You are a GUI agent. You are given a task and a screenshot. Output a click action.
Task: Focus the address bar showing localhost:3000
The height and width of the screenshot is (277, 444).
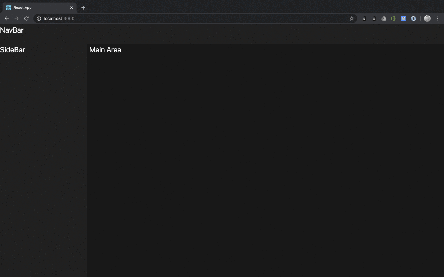coord(195,18)
